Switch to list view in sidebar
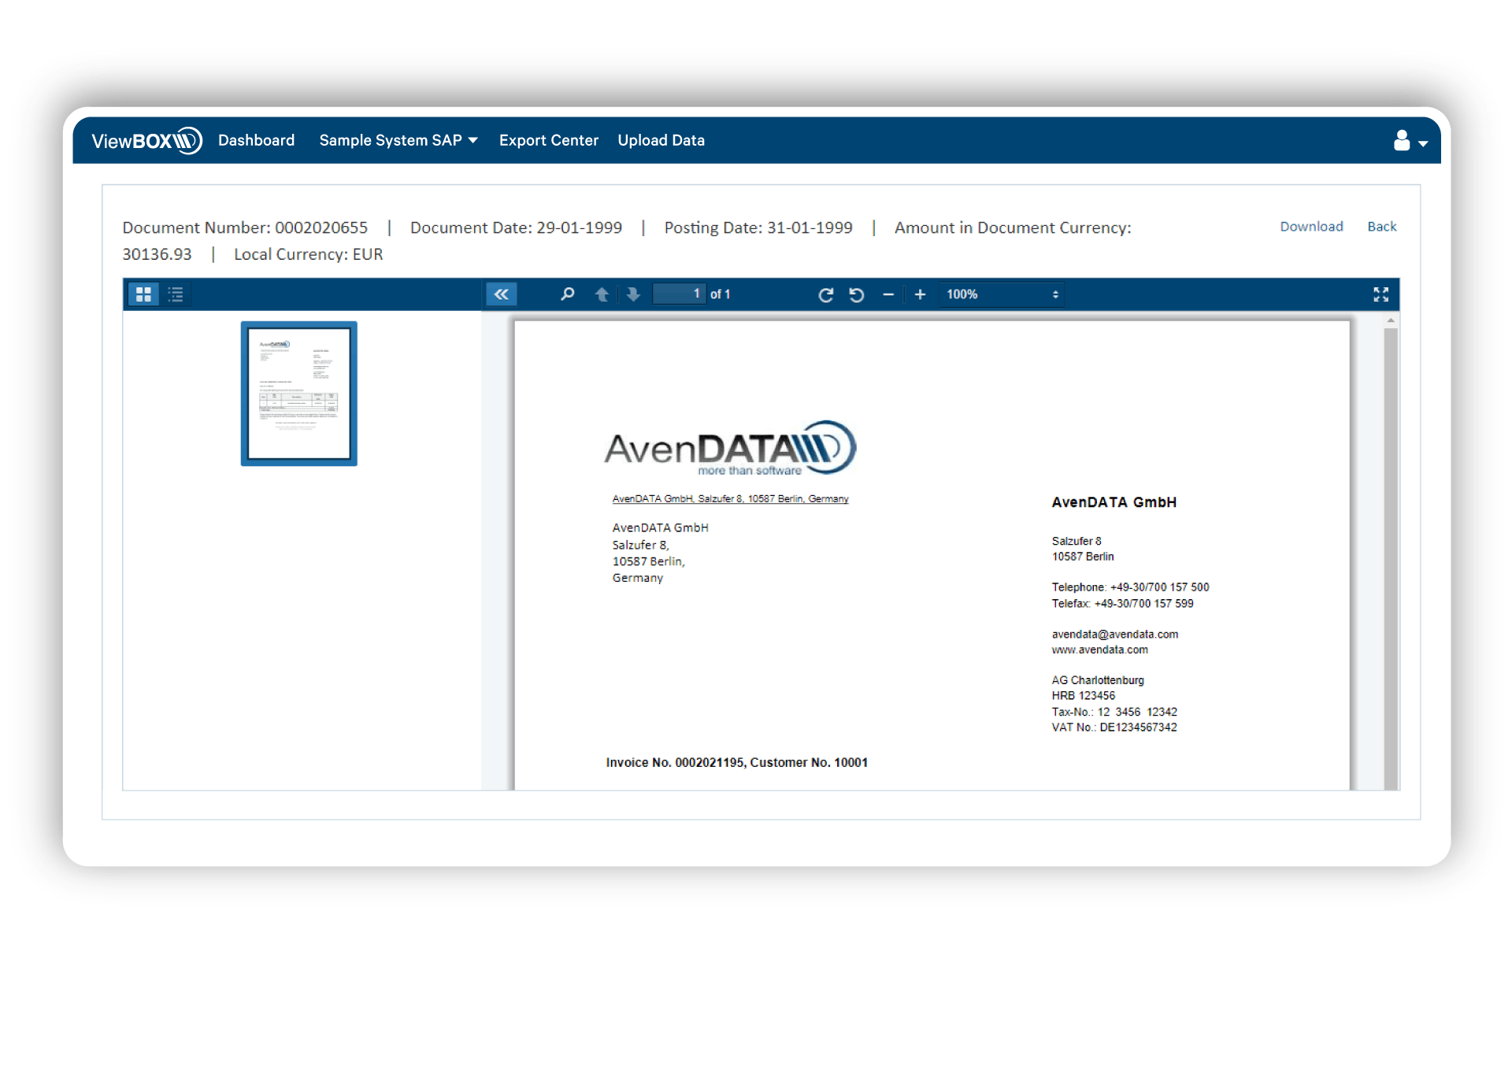This screenshot has height=1066, width=1512. click(x=176, y=294)
